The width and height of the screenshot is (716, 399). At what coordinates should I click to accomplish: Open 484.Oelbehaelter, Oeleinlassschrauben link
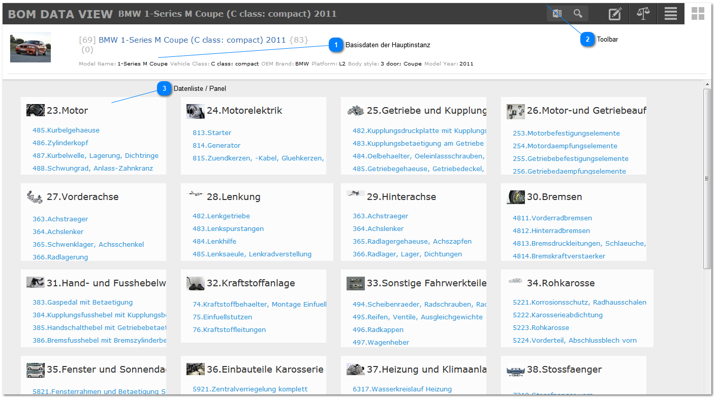419,156
